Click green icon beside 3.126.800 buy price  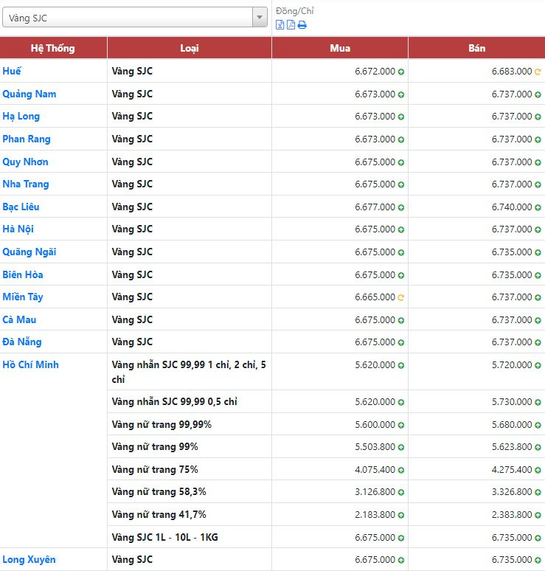401,492
